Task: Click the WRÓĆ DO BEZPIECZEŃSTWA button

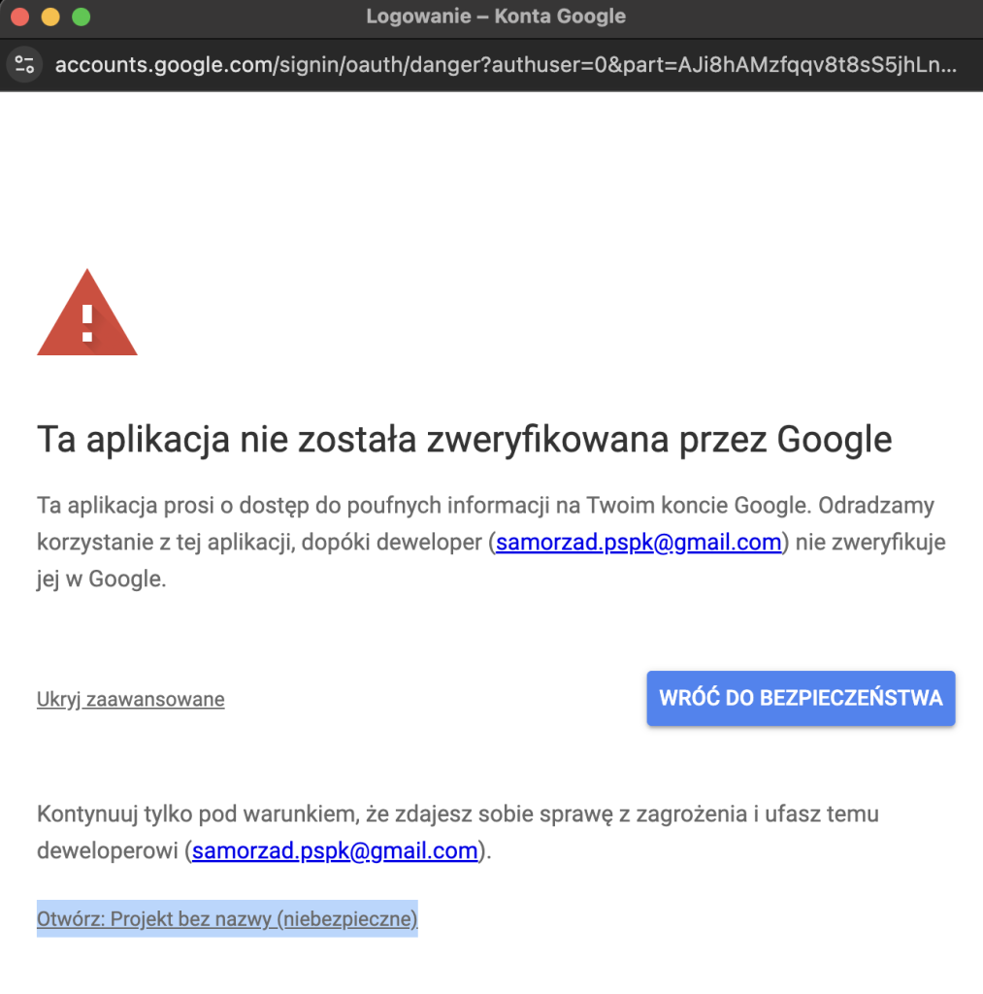Action: [x=801, y=698]
